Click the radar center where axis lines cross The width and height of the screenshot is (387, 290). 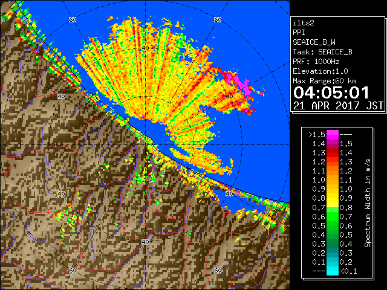(145, 145)
